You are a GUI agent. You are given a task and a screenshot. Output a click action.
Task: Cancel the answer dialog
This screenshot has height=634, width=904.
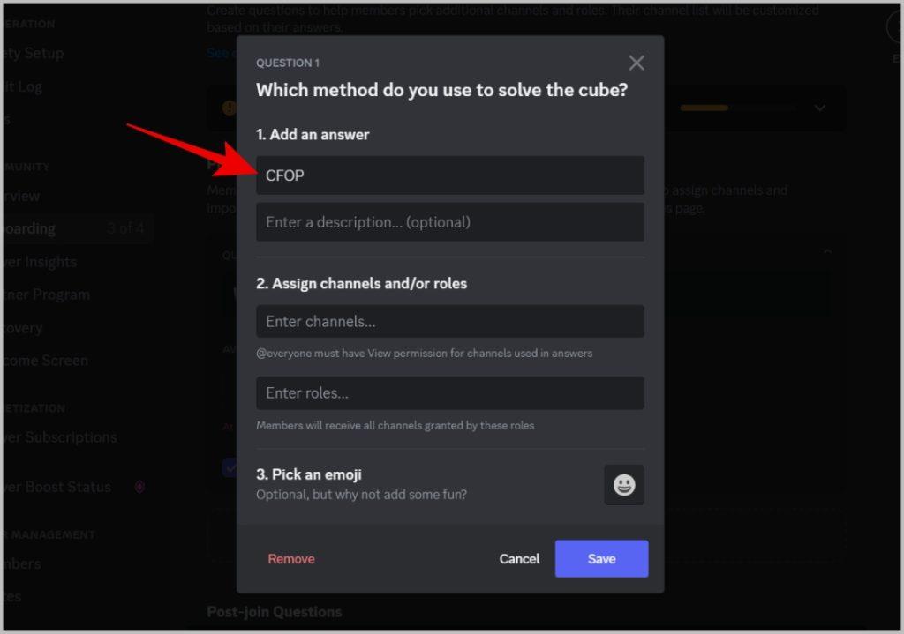pos(519,558)
